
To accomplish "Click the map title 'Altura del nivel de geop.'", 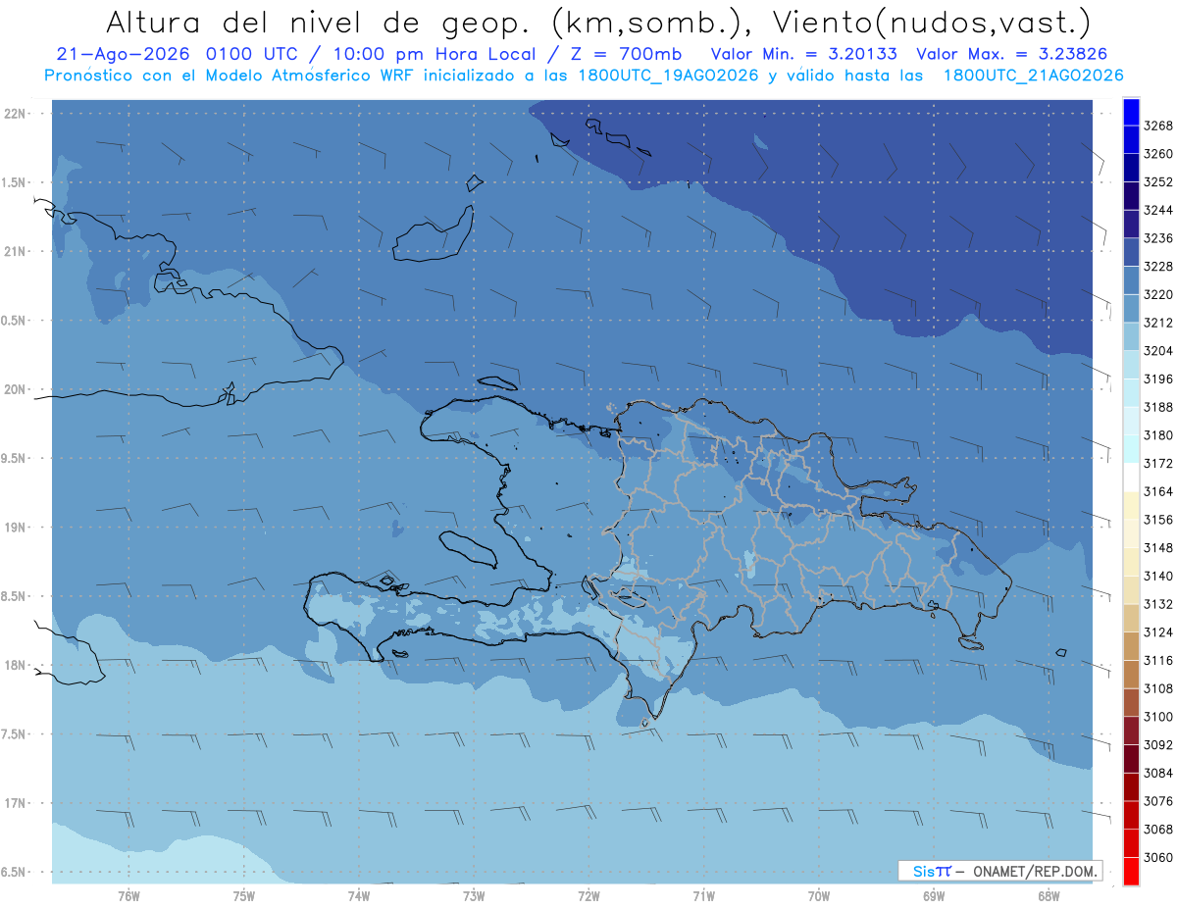I will tap(321, 22).
